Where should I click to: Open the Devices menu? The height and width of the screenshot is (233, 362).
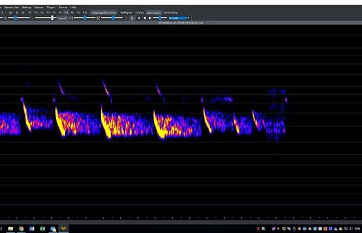point(63,7)
